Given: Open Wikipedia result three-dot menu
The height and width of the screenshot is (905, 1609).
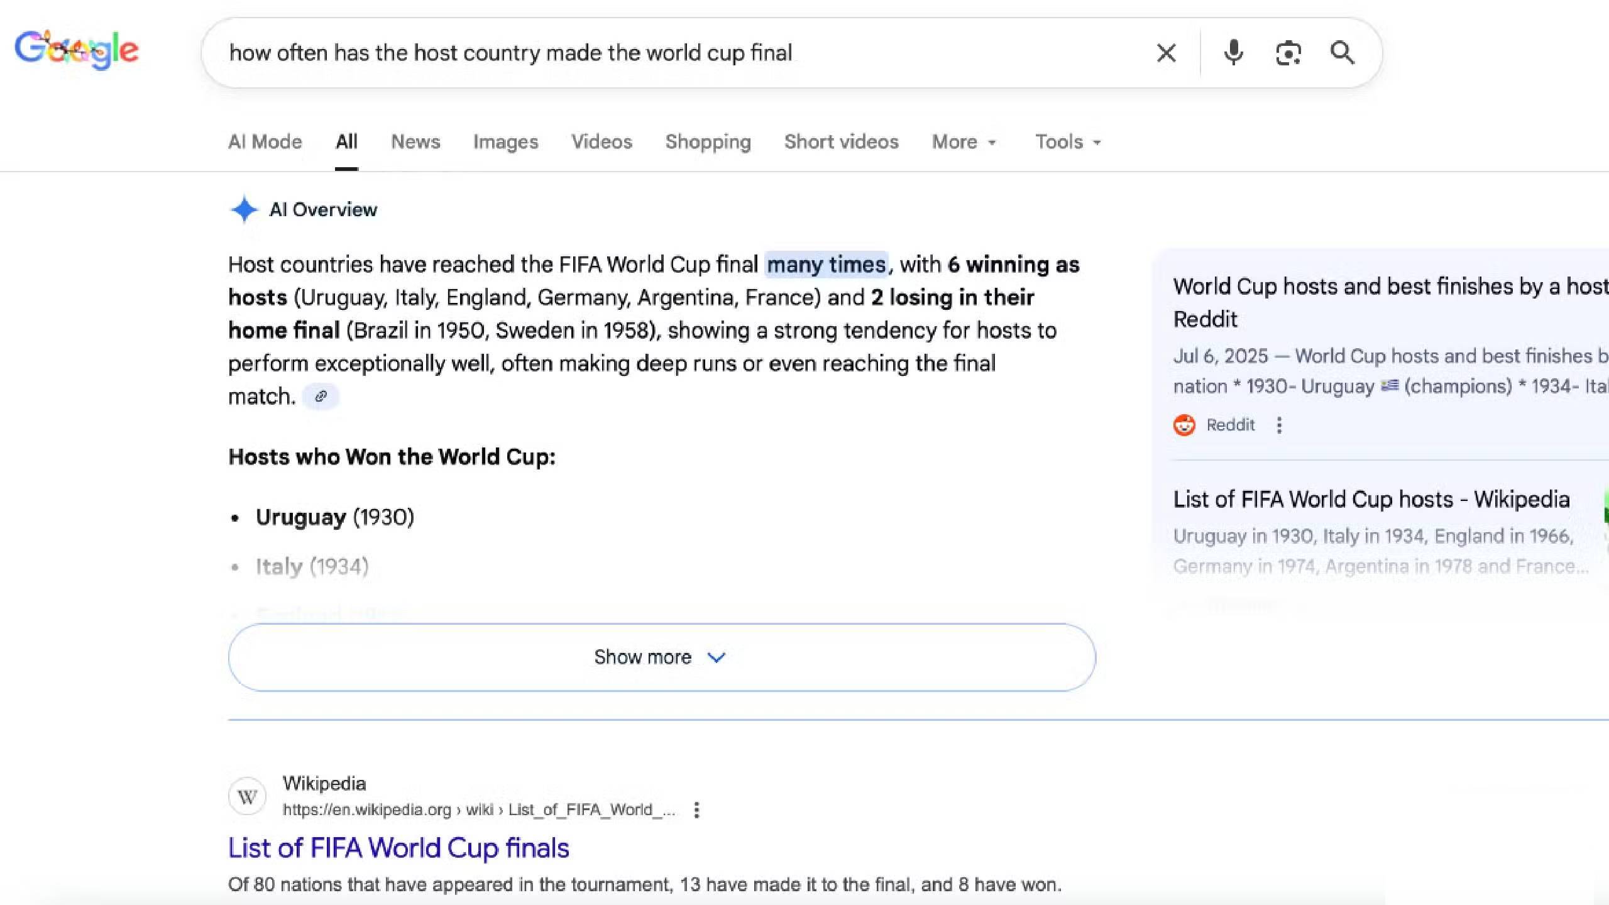Looking at the screenshot, I should pos(696,810).
